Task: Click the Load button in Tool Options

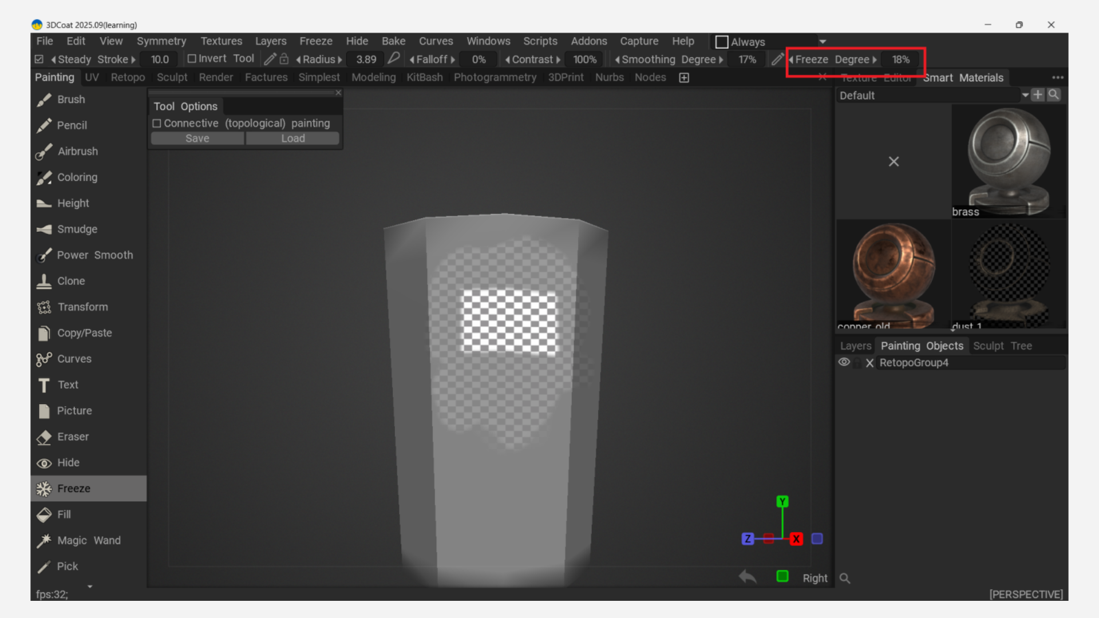Action: tap(292, 138)
